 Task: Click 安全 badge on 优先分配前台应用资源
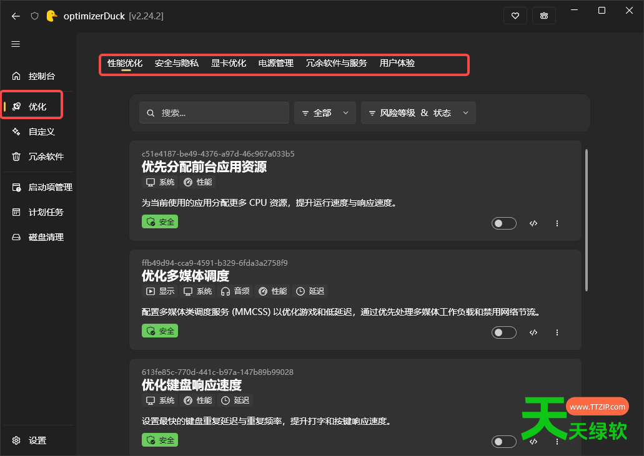click(160, 222)
